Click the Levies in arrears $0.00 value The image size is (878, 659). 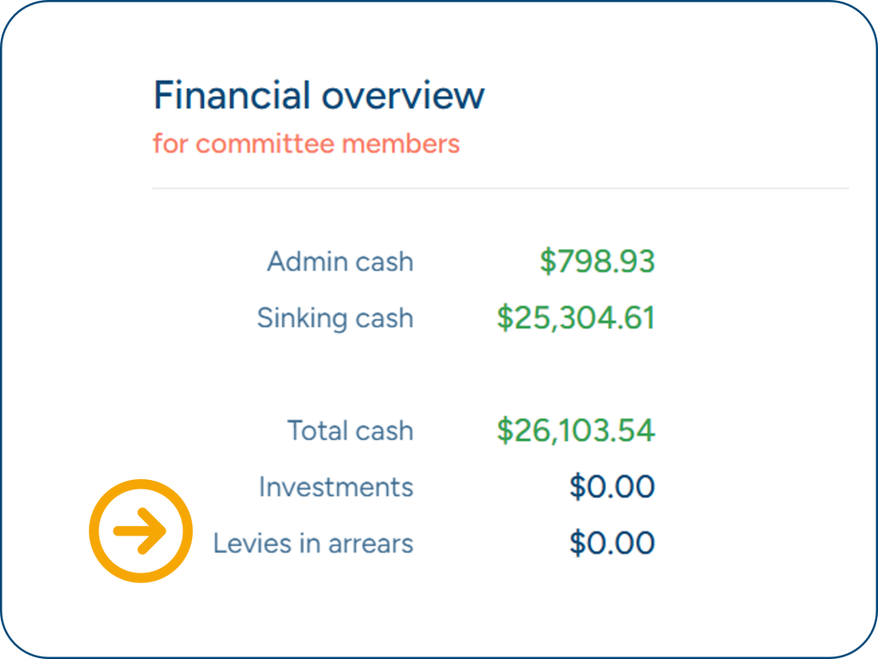612,543
